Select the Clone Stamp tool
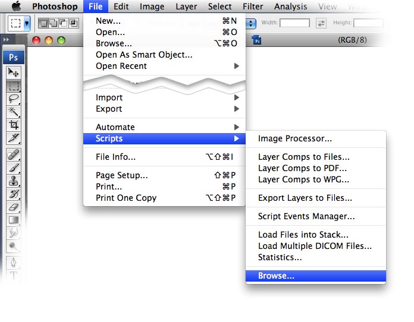 (x=14, y=181)
